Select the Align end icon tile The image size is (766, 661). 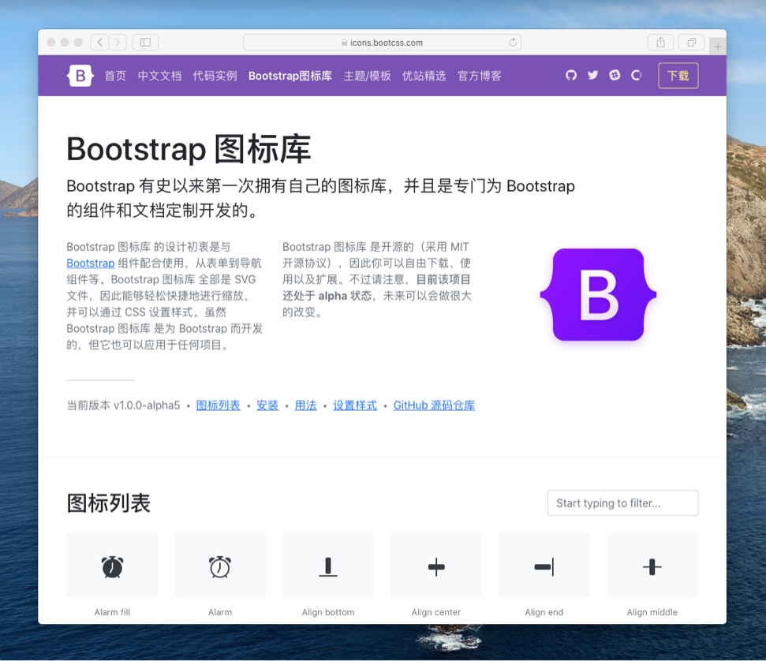(544, 565)
